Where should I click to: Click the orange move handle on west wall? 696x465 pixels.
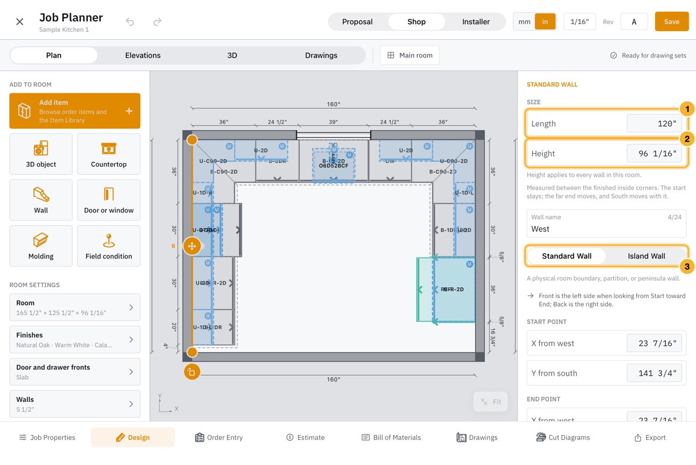[x=192, y=246]
